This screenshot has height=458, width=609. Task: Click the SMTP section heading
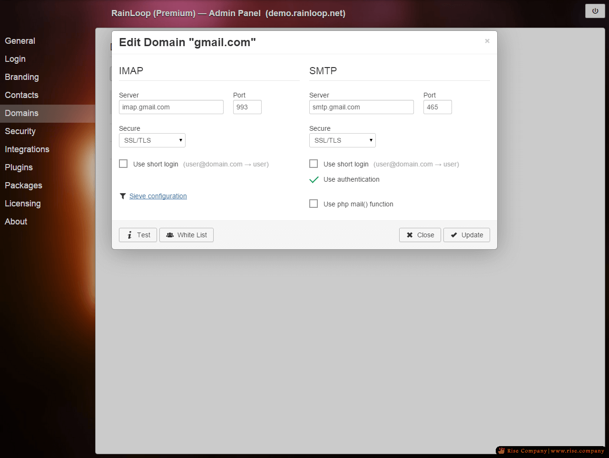[323, 71]
